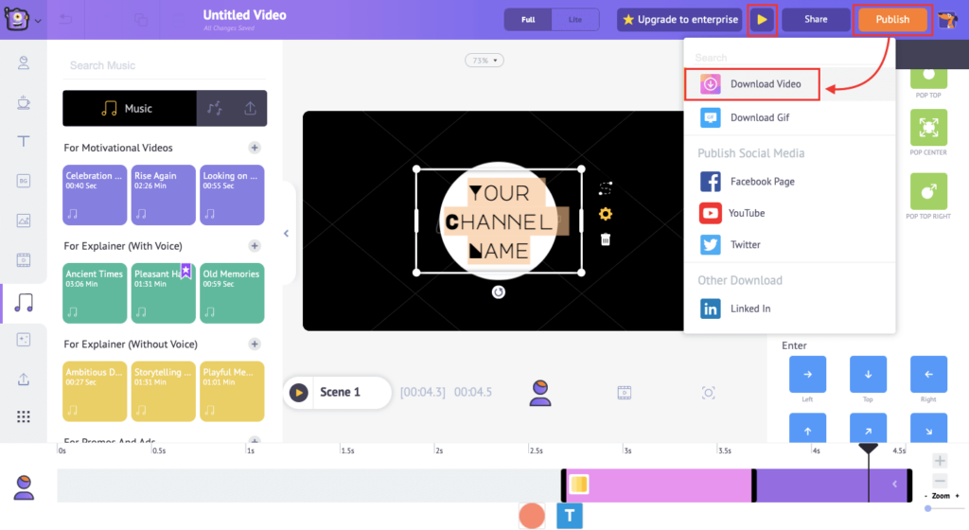Click the orange circle marker on timeline
Screen dimensions: 969x530
tap(532, 516)
